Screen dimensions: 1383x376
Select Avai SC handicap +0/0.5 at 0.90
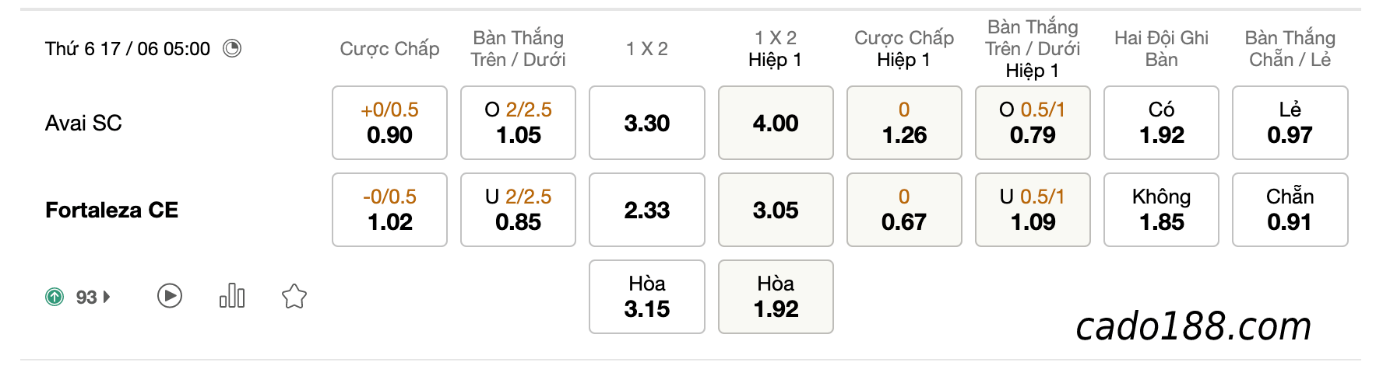click(389, 123)
